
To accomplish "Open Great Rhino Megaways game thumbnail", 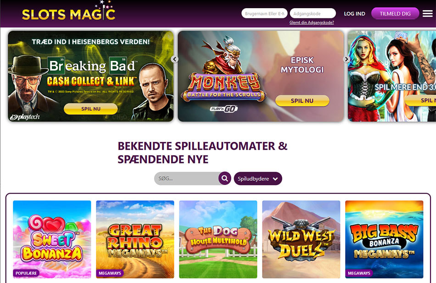I will (135, 239).
